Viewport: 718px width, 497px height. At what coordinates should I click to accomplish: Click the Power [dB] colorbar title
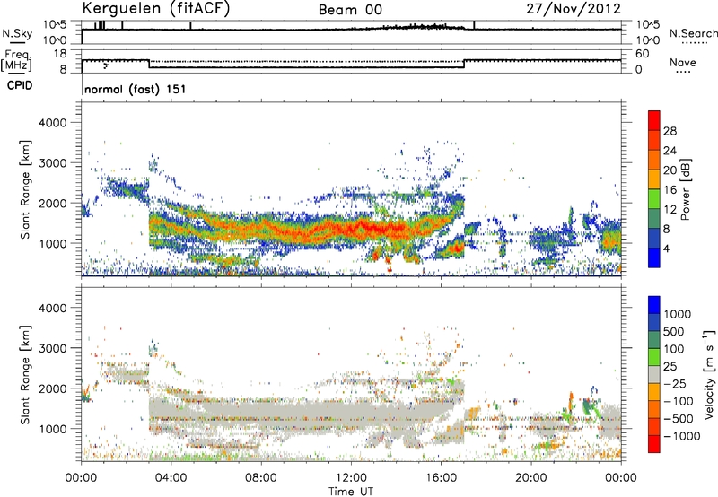click(686, 189)
